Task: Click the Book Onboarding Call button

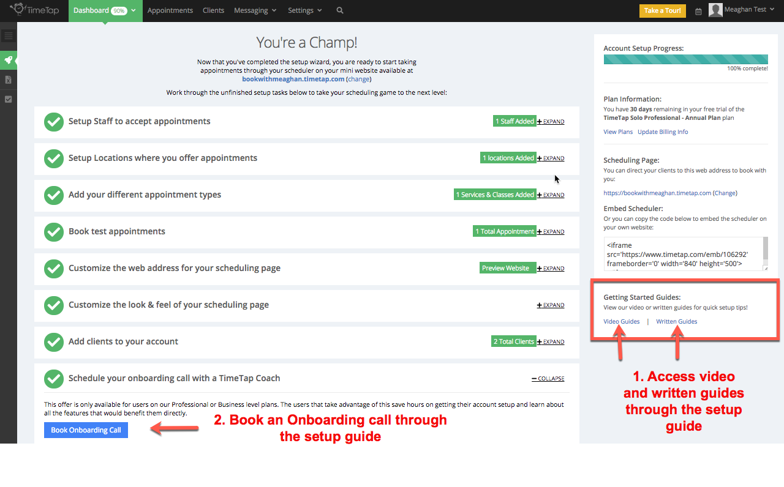Action: pyautogui.click(x=86, y=430)
